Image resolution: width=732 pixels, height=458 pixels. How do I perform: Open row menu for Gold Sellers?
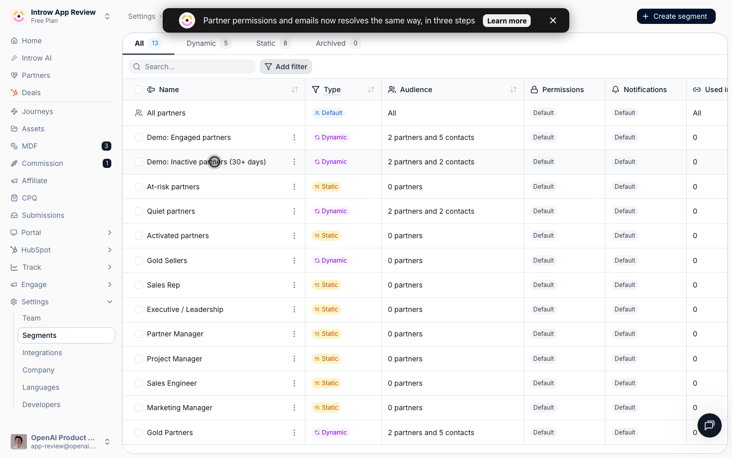click(x=294, y=261)
